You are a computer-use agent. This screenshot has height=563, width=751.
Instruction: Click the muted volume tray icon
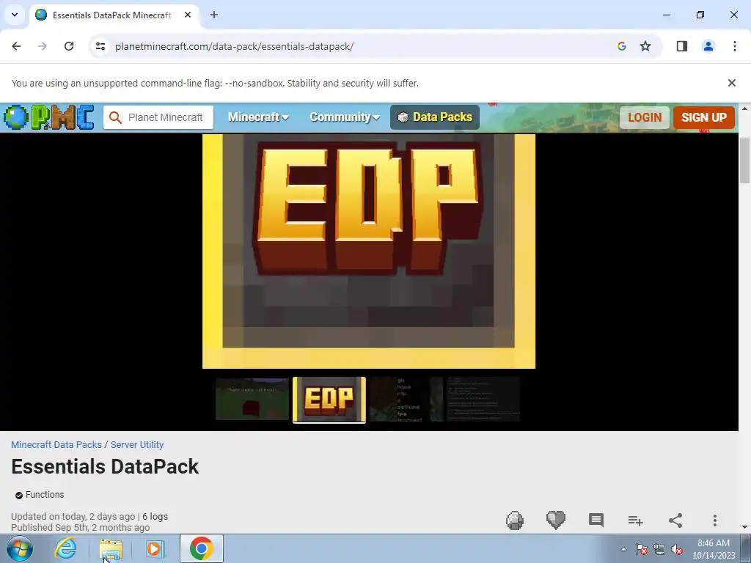[x=677, y=549]
